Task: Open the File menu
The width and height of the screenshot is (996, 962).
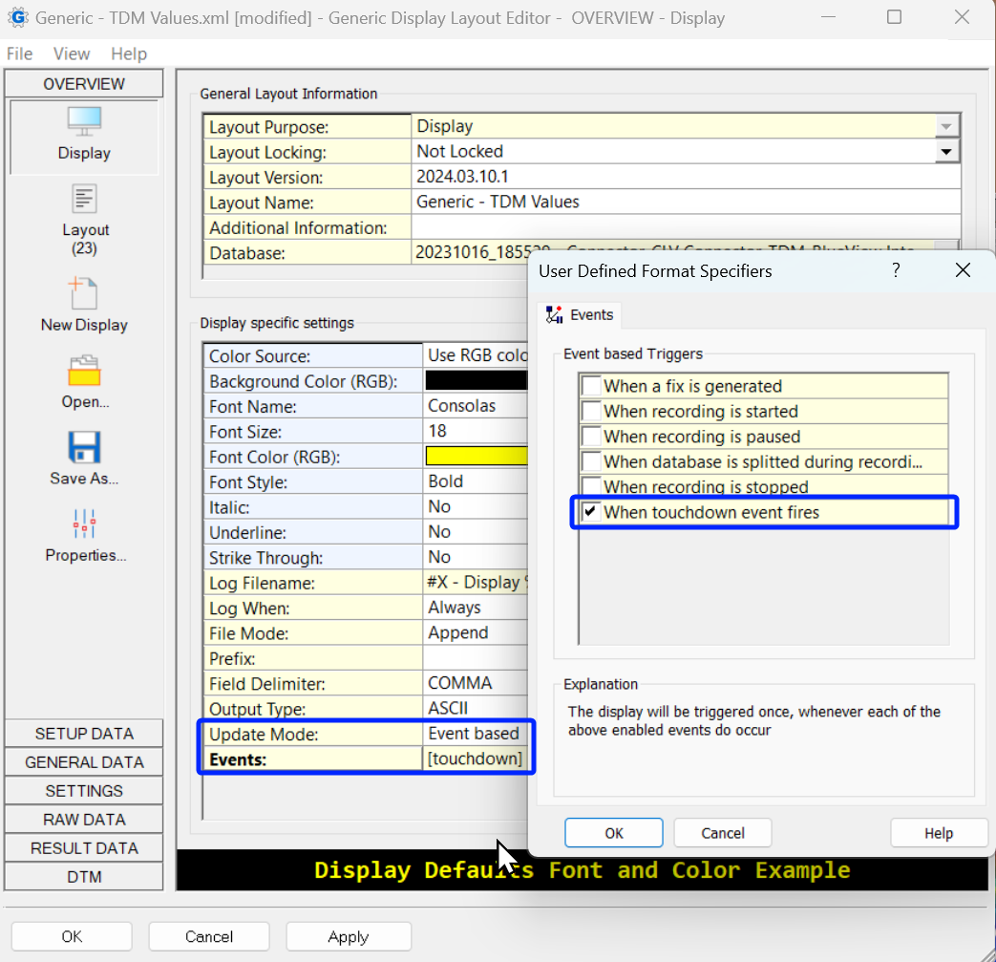Action: click(20, 54)
